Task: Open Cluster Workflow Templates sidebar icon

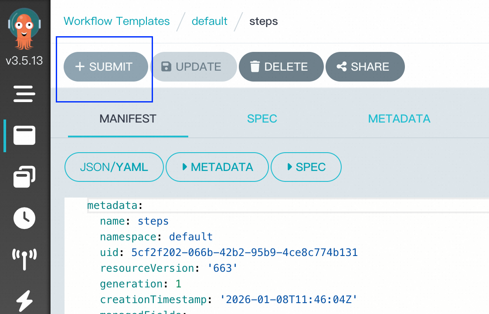Action: point(24,176)
